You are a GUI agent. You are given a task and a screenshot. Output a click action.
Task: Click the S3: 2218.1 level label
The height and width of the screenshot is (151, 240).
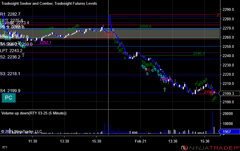[10, 74]
